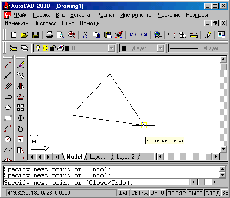Screen dimensions: 230x198
Task: Toggle the ПОЛЯР polar tracking button
Action: (x=176, y=193)
